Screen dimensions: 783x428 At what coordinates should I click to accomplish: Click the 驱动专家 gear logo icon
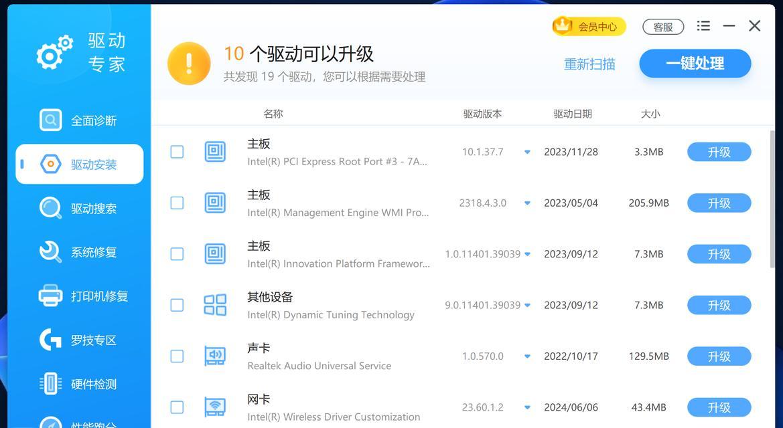point(54,52)
